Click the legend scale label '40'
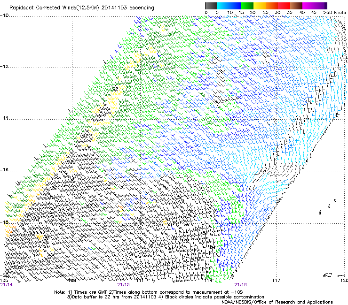This screenshot has height=305, width=348. 302,13
